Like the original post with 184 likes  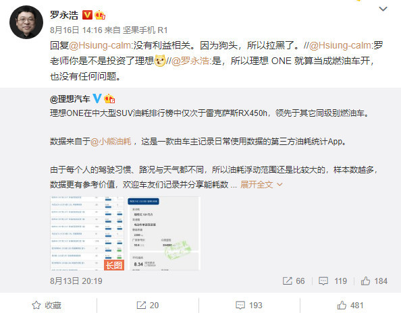click(x=374, y=281)
